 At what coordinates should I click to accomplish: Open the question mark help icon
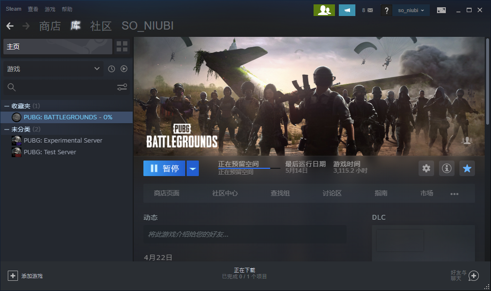[x=386, y=10]
